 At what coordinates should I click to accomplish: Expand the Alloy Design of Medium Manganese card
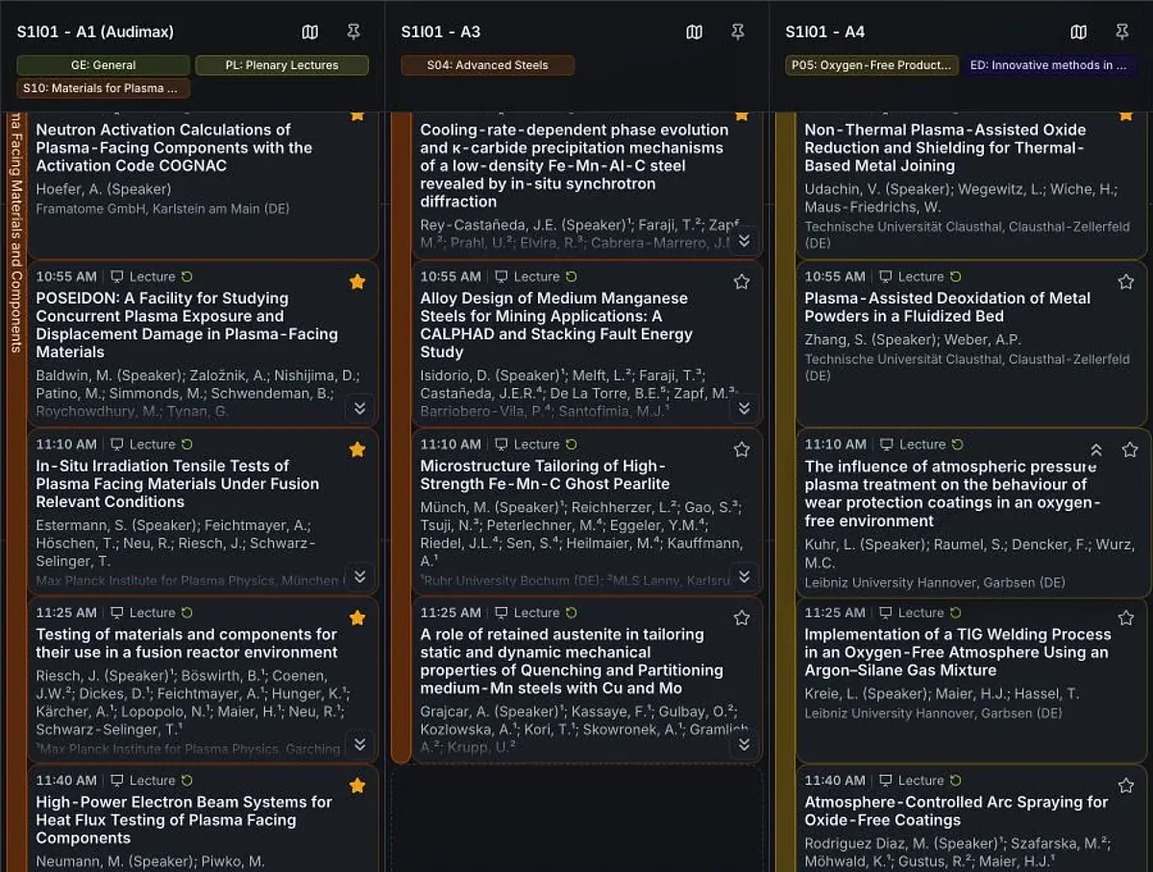click(744, 408)
